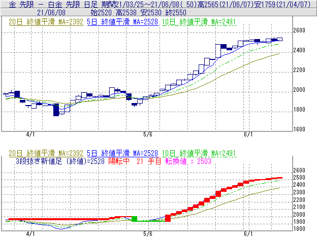The image size is (317, 240).
Task: Click candlestick chart legend "20日 終値平滑 MA=2392"
Action: coord(46,22)
